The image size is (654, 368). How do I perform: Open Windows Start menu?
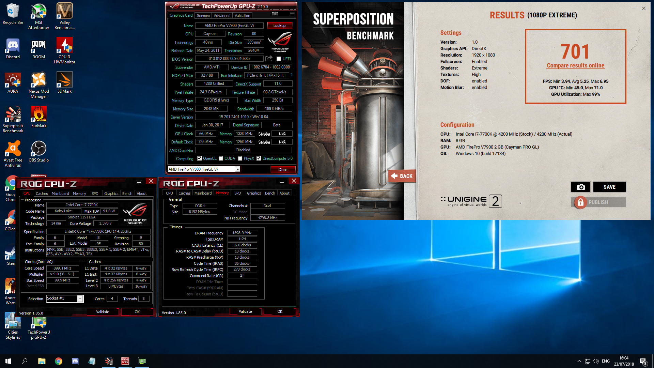coord(8,361)
